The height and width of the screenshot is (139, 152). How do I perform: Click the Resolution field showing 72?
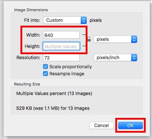pyautogui.click(x=61, y=58)
